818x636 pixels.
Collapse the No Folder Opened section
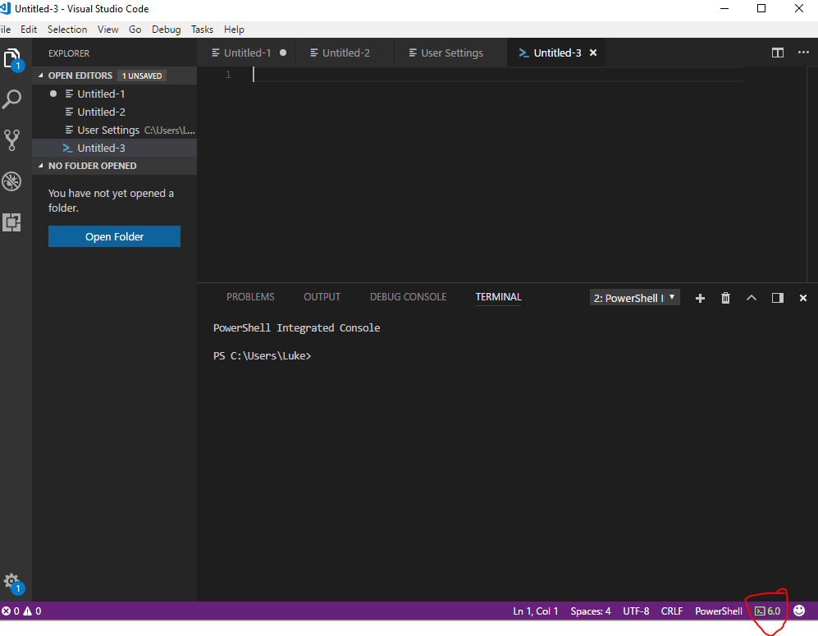(x=41, y=166)
